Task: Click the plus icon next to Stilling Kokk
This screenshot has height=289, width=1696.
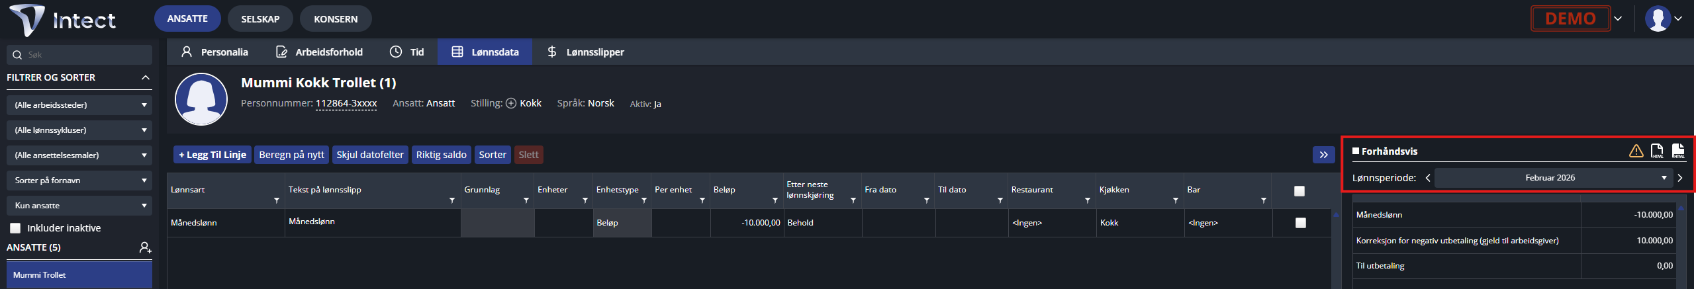Action: (x=511, y=103)
